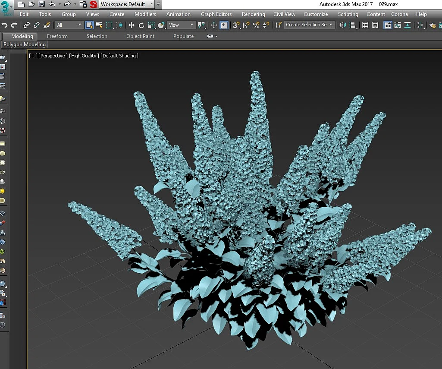Screen dimensions: 442x369
Task: Activate the Select and Scale tool
Action: pos(151,25)
